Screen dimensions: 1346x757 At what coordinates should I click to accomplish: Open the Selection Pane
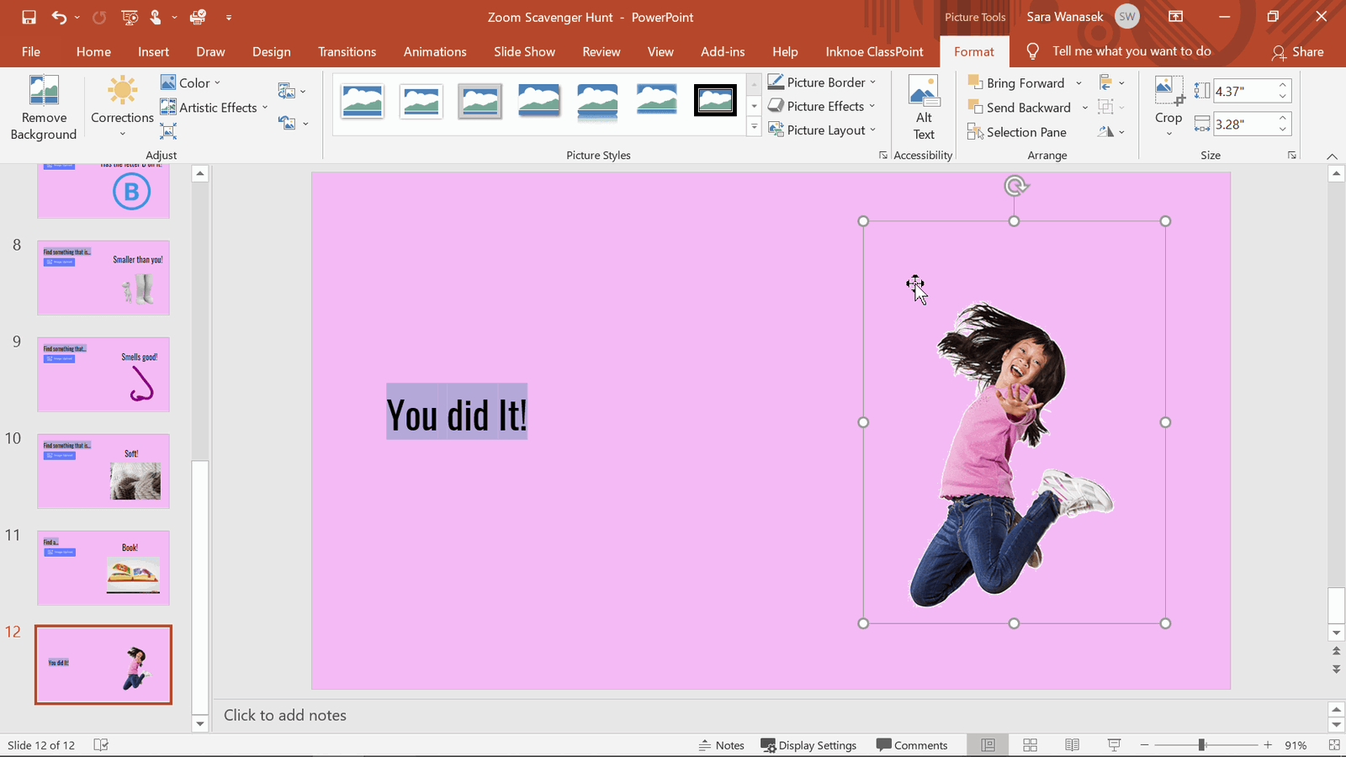(x=1017, y=132)
